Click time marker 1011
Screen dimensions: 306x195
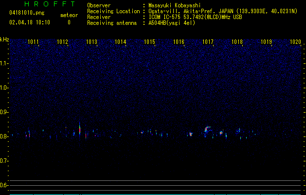[33, 41]
